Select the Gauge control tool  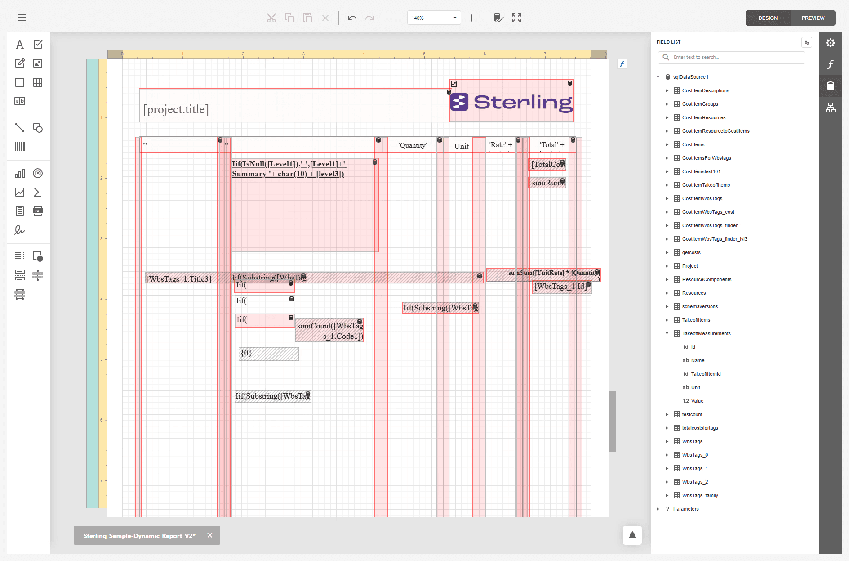point(38,173)
